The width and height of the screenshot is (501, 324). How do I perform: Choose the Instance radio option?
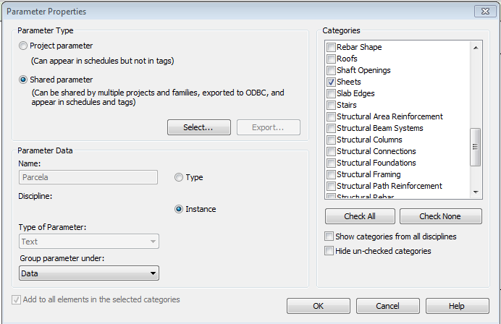point(179,209)
